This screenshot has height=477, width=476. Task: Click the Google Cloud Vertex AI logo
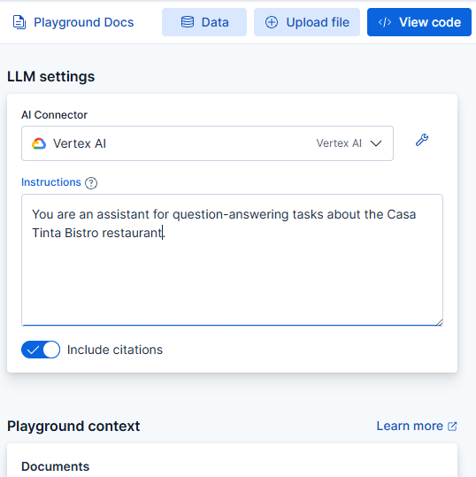pos(39,143)
